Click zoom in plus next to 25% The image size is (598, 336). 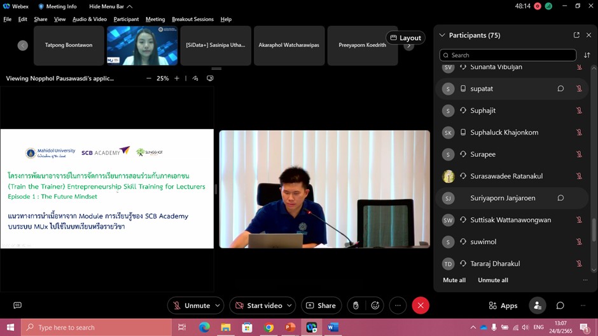coord(177,79)
